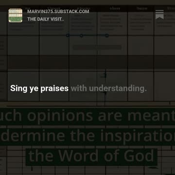175x175 pixels.
Task: Open the chapters bookmark icon
Action: tap(159, 15)
